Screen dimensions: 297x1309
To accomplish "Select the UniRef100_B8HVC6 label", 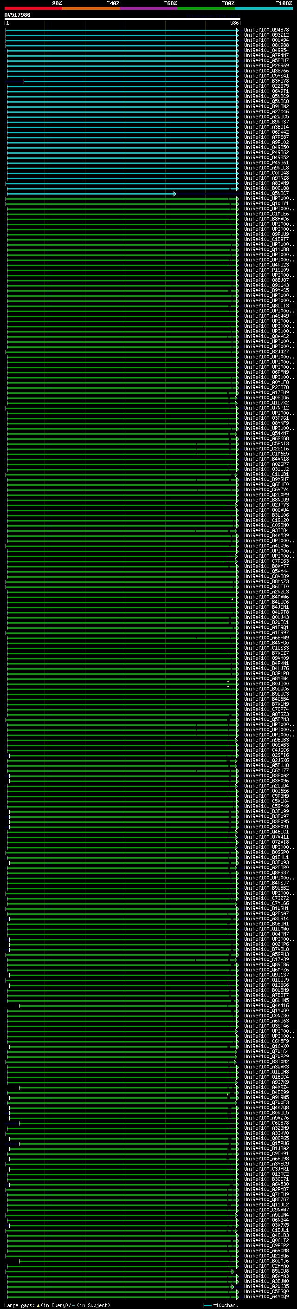I will pyautogui.click(x=266, y=219).
